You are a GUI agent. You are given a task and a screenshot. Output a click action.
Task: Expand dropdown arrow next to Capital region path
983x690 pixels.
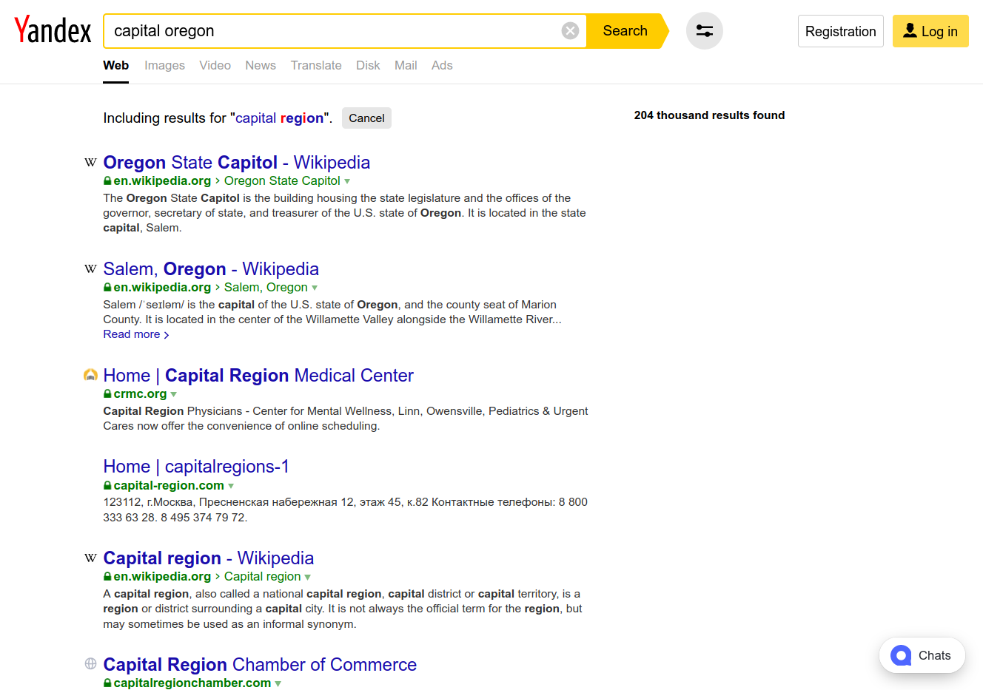[x=308, y=577]
